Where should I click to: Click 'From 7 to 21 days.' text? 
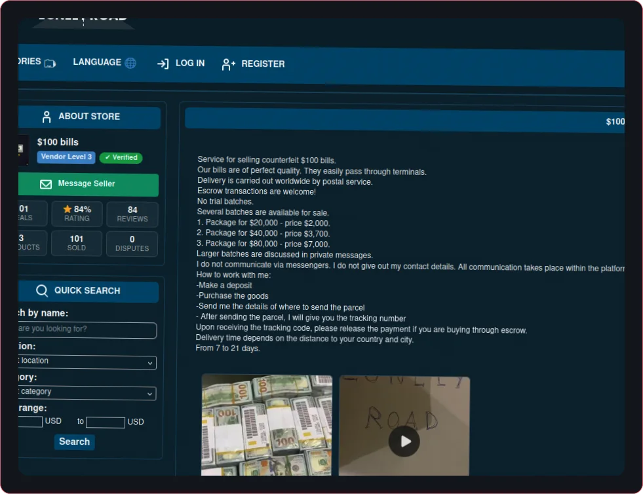(x=227, y=349)
